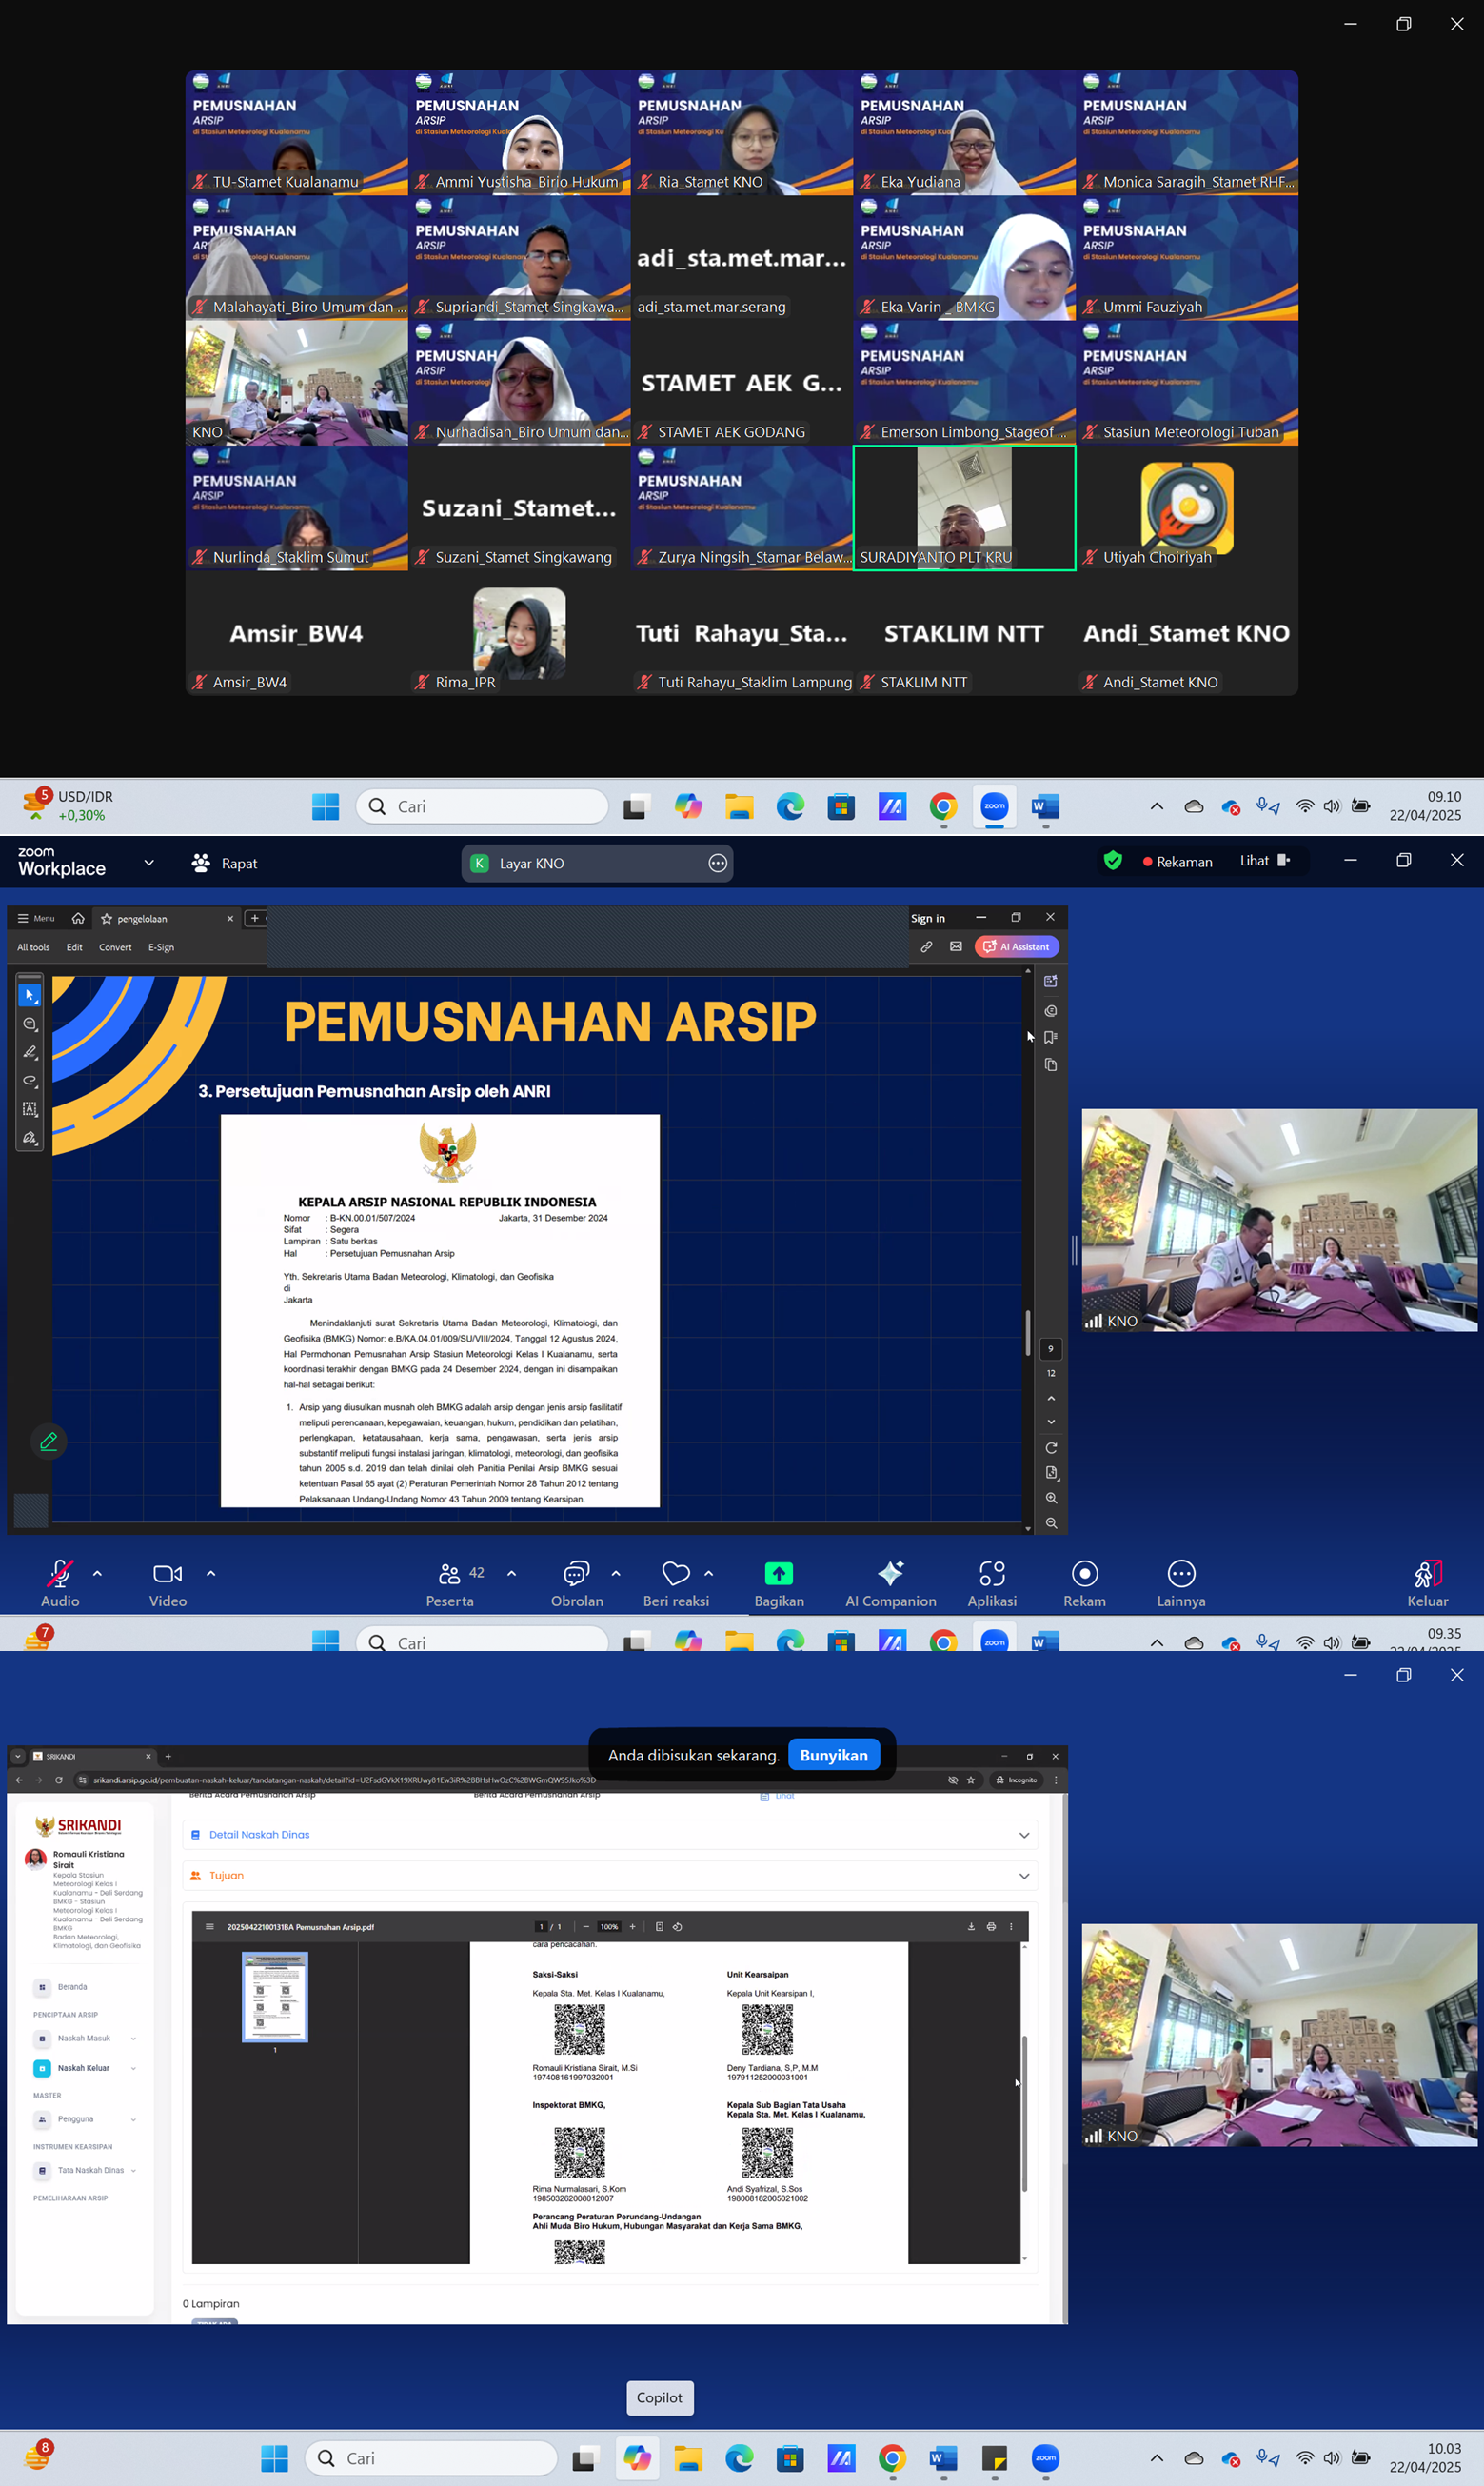The image size is (1484, 2486).
Task: Expand Detail Naskah Dinas section
Action: point(610,1835)
